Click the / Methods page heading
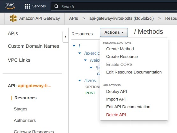177x133 pixels. pos(149,31)
